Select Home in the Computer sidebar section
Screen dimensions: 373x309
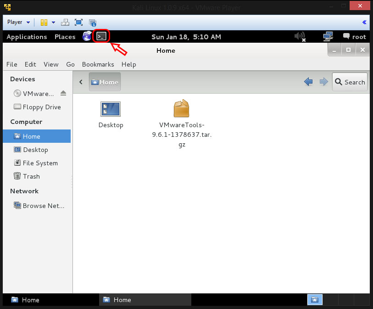pos(37,136)
